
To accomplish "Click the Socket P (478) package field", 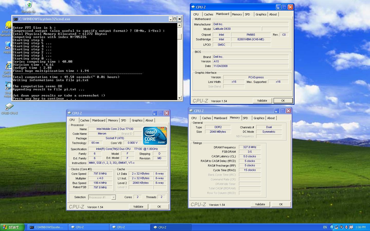I will (115, 138).
